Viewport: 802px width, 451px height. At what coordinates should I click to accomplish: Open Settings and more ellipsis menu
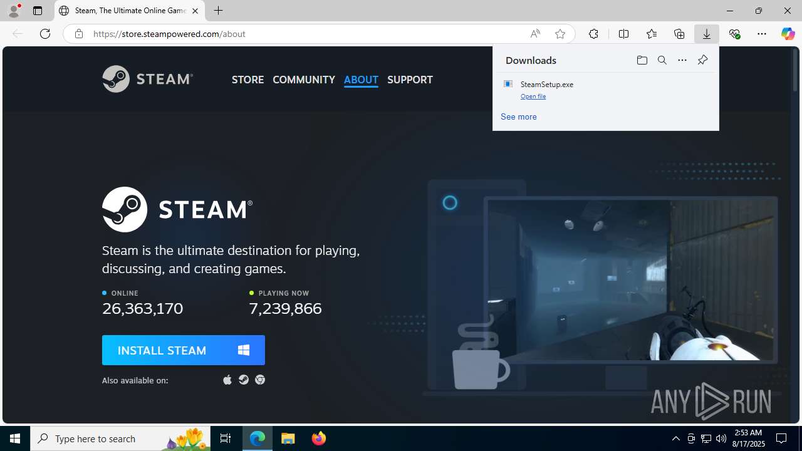coord(762,34)
